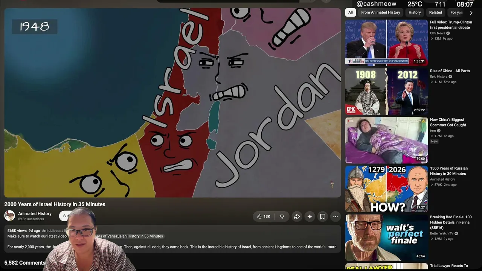
Task: Open the 'CBS News' channel name
Action: coord(438,33)
